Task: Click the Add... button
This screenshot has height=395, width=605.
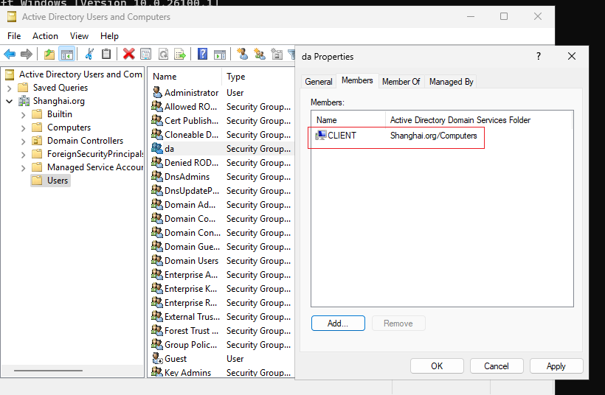Action: tap(338, 324)
